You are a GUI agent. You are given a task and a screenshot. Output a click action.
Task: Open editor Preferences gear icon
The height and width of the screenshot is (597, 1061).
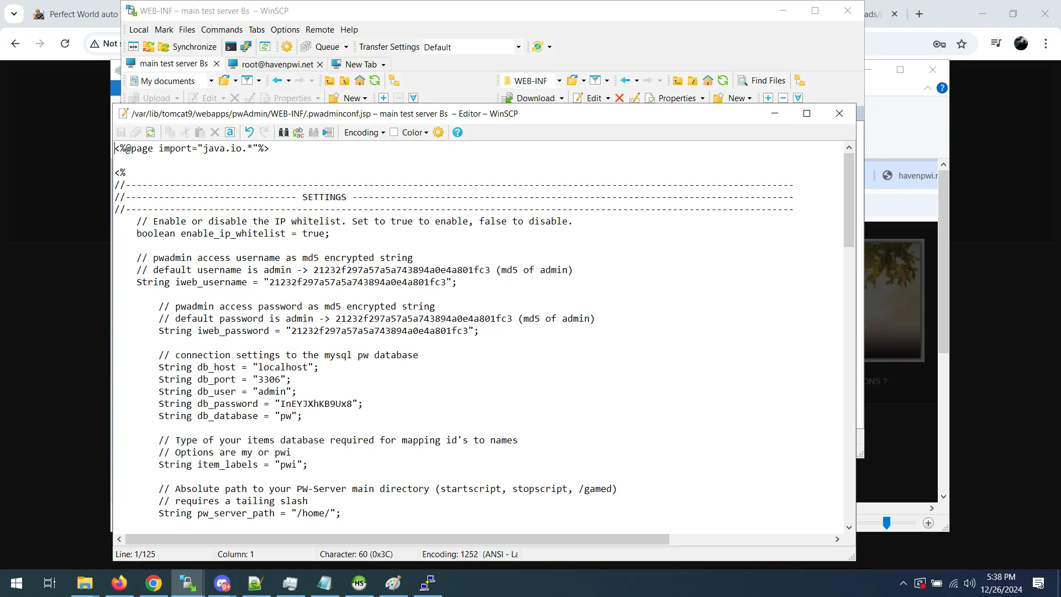(438, 132)
